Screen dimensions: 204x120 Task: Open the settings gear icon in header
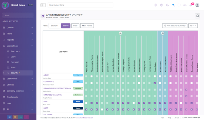click(x=156, y=5)
